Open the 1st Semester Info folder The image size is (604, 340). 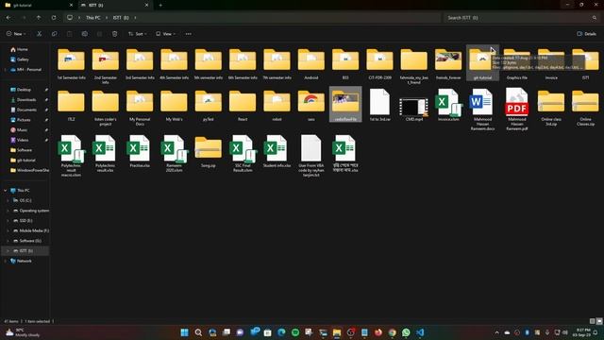[71, 64]
